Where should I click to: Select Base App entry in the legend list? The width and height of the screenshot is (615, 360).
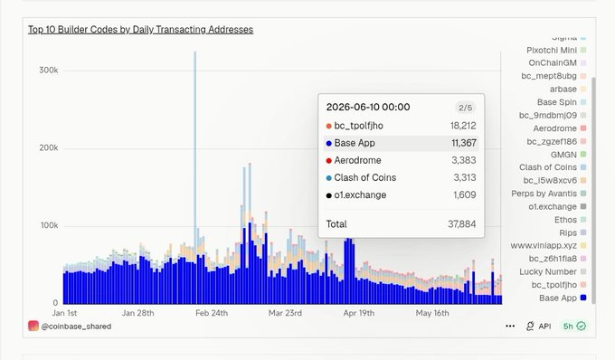click(563, 298)
